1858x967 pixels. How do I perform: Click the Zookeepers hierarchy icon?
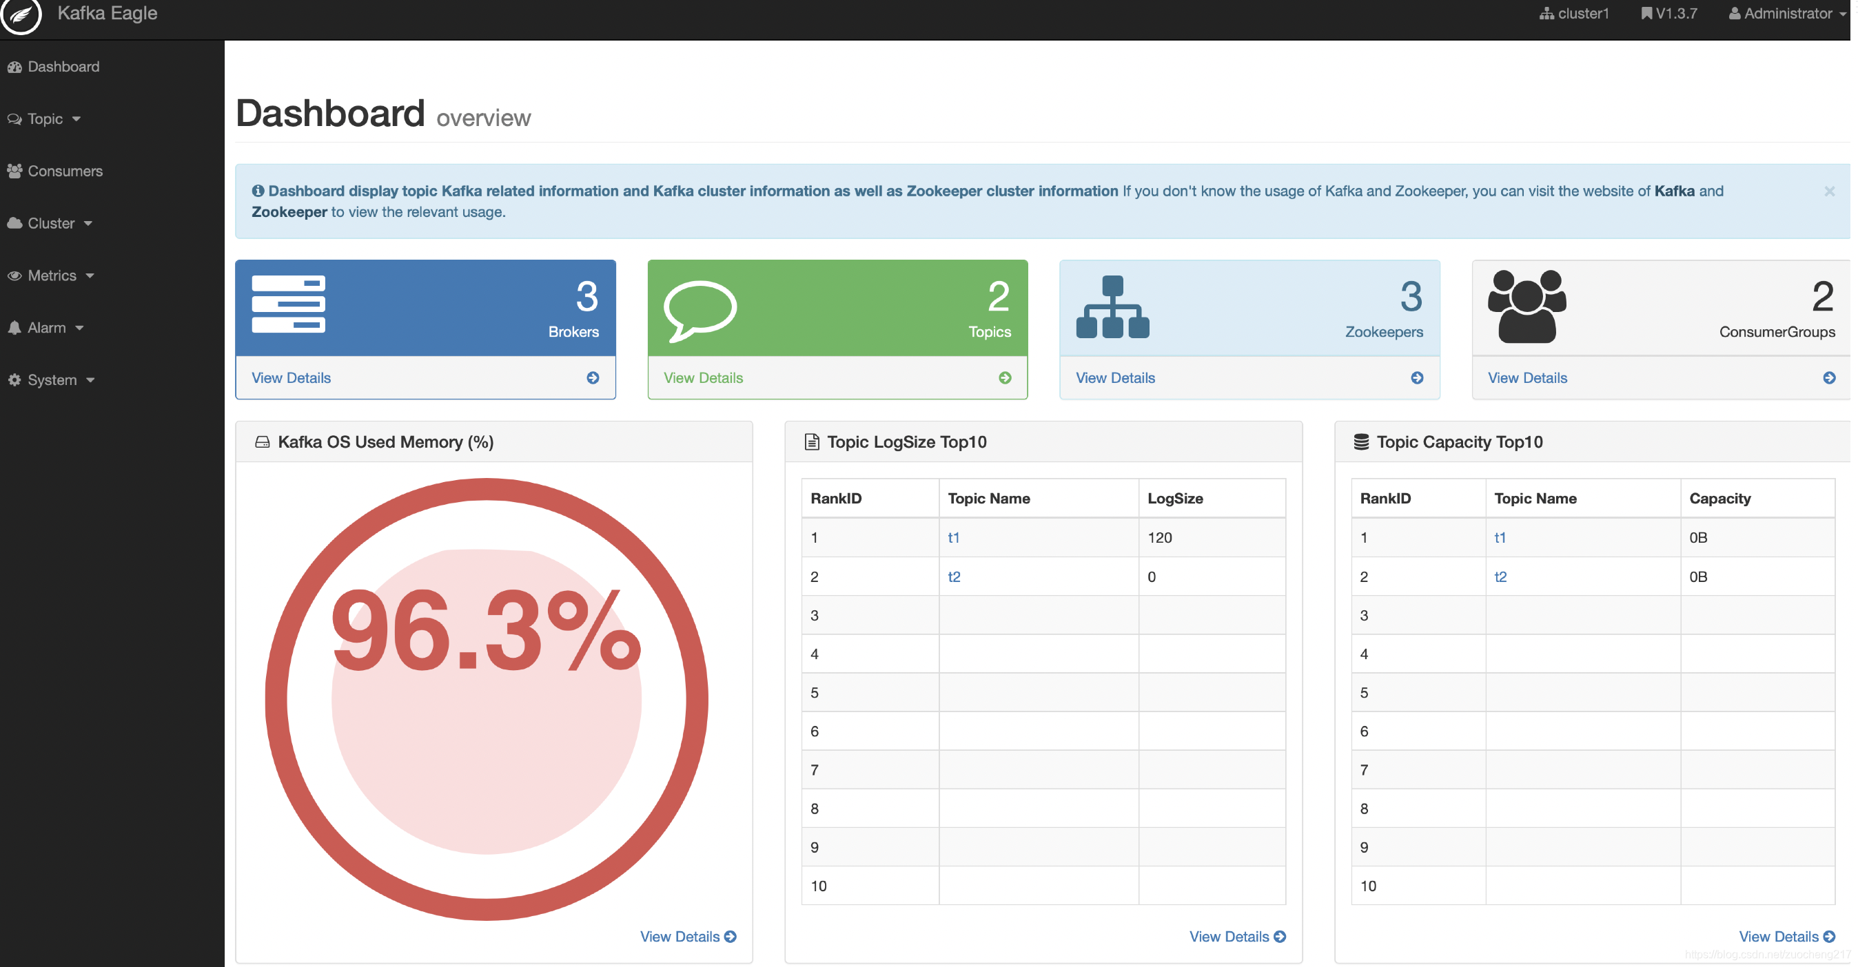(1112, 307)
